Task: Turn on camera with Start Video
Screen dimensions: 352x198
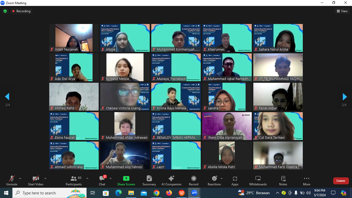Action: (x=36, y=180)
